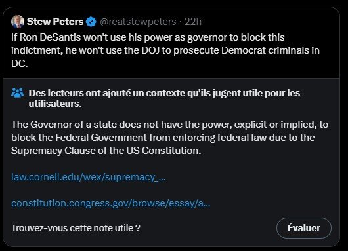Click the blue verified badge icon

coord(91,22)
